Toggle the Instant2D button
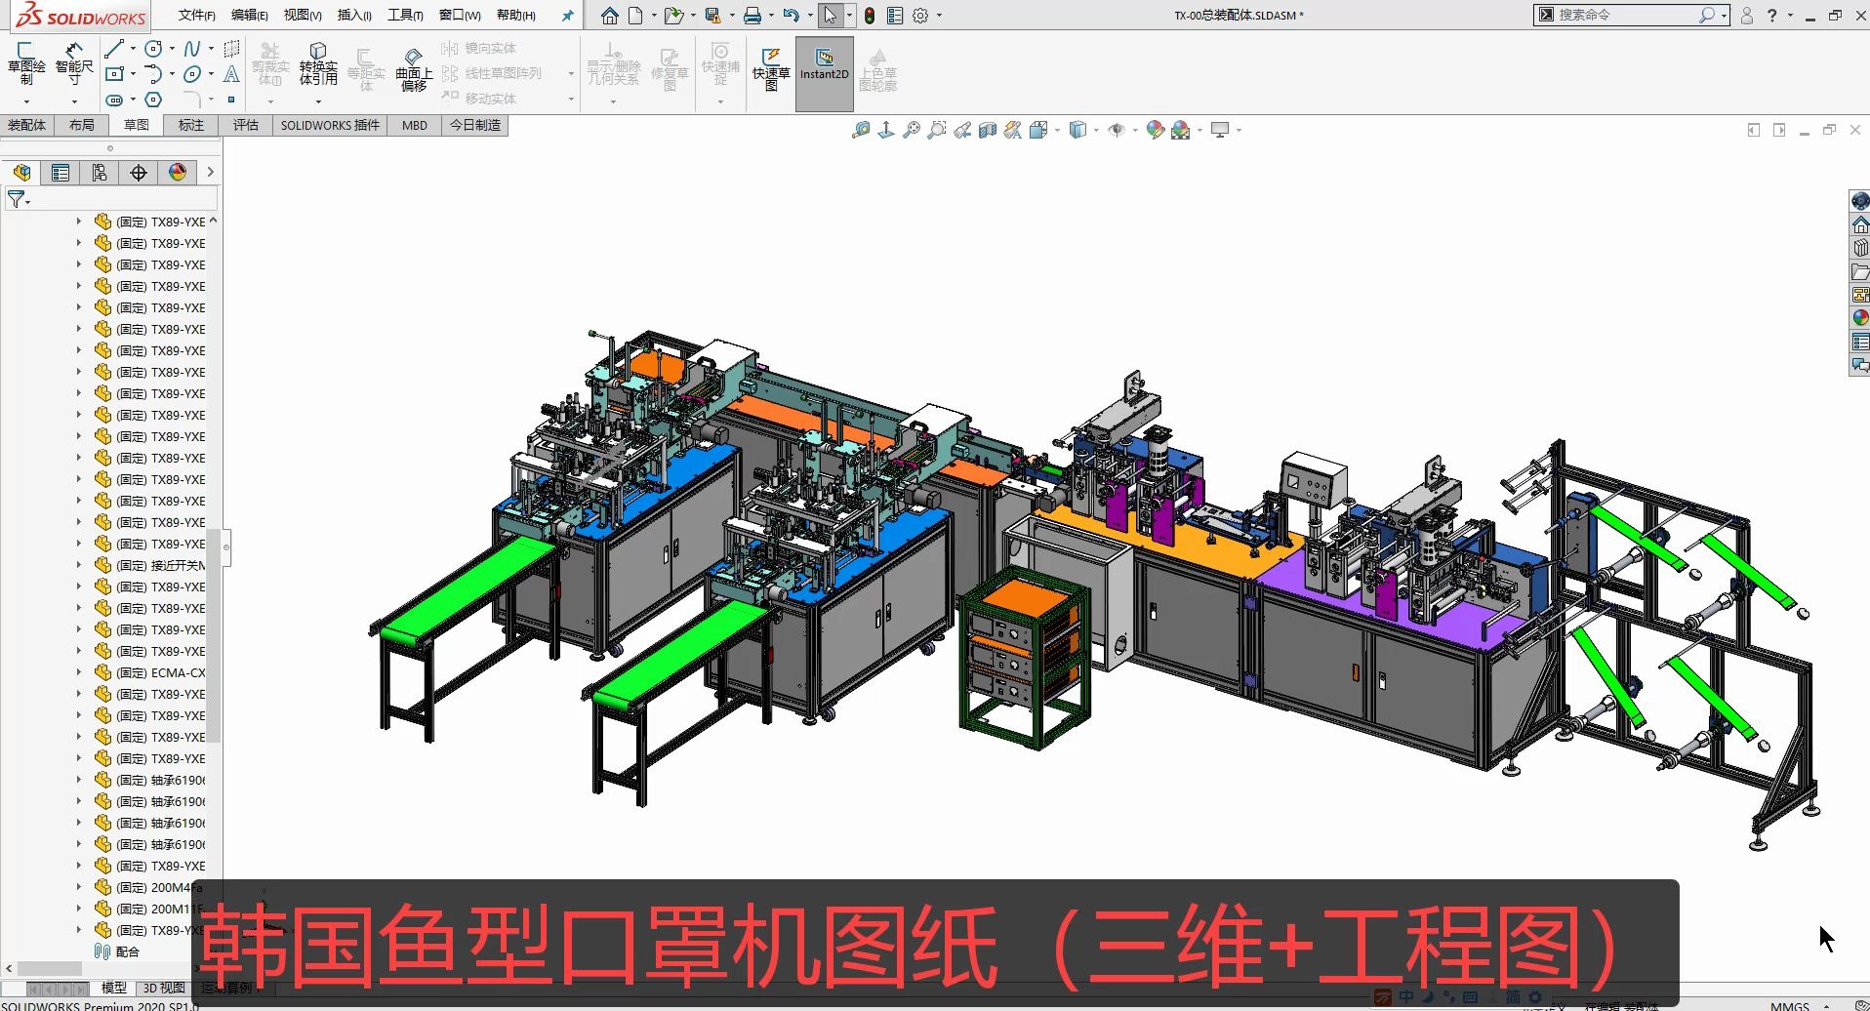The image size is (1870, 1011). 825,73
